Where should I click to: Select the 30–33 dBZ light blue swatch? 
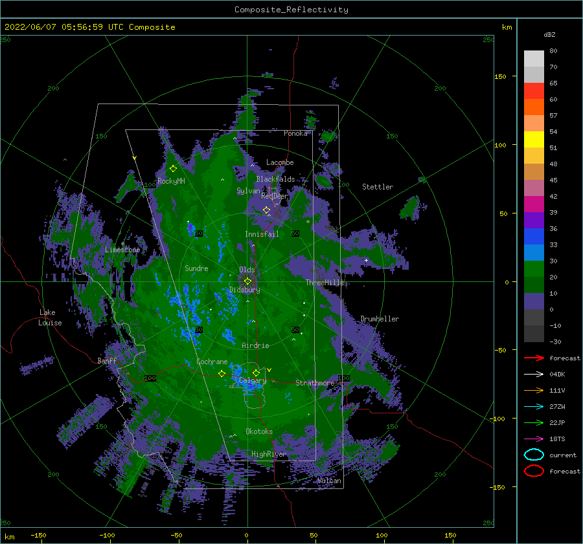point(534,253)
